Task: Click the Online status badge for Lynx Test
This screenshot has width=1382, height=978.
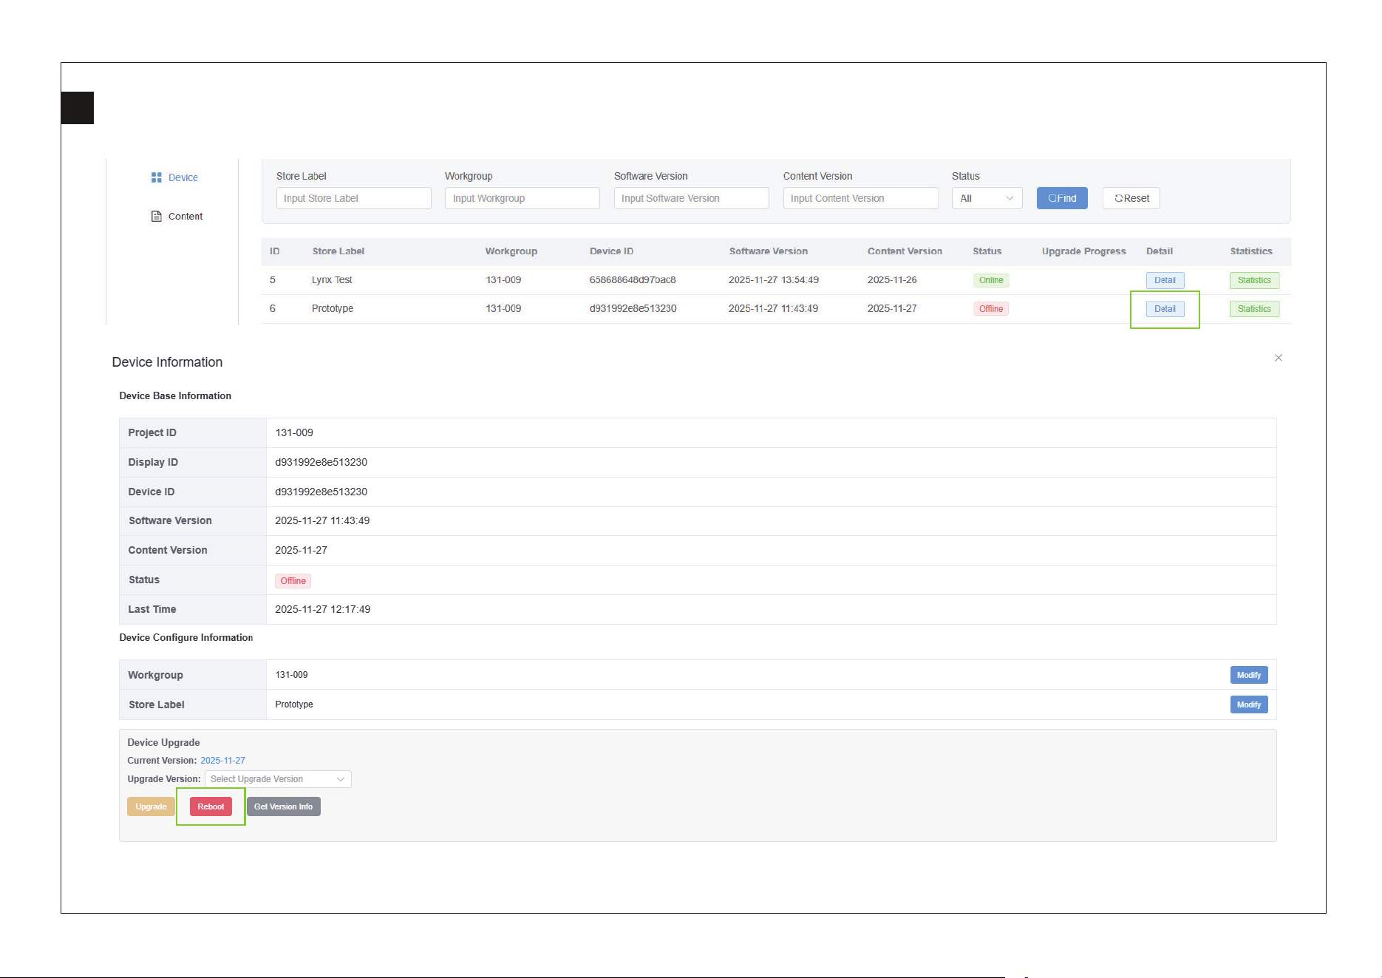Action: click(991, 280)
